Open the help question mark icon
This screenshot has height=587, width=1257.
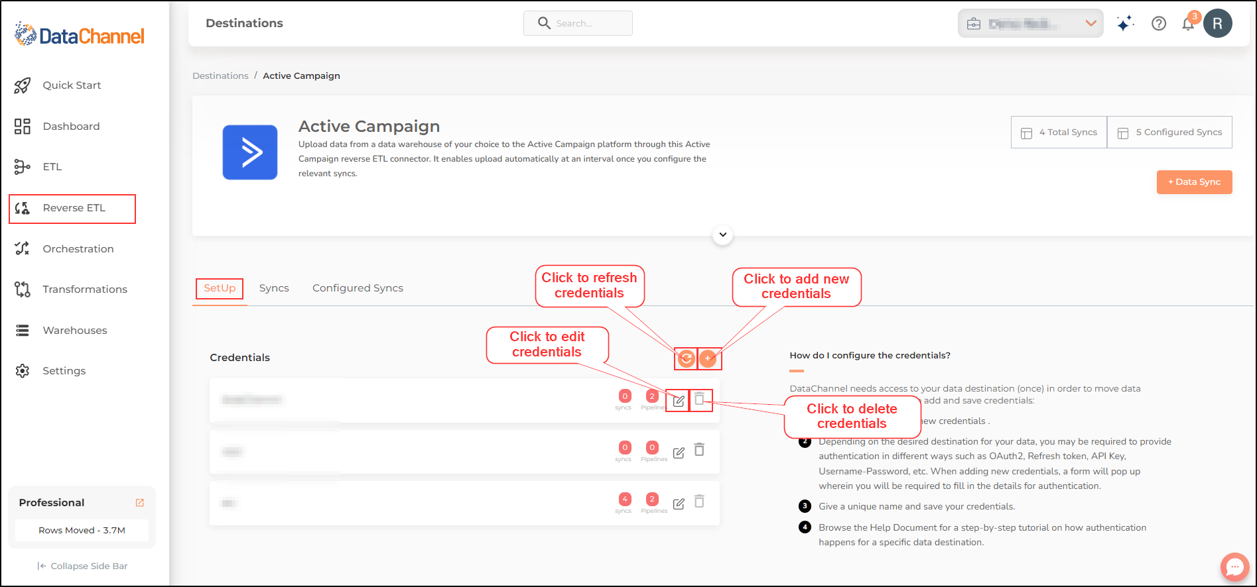(x=1159, y=24)
